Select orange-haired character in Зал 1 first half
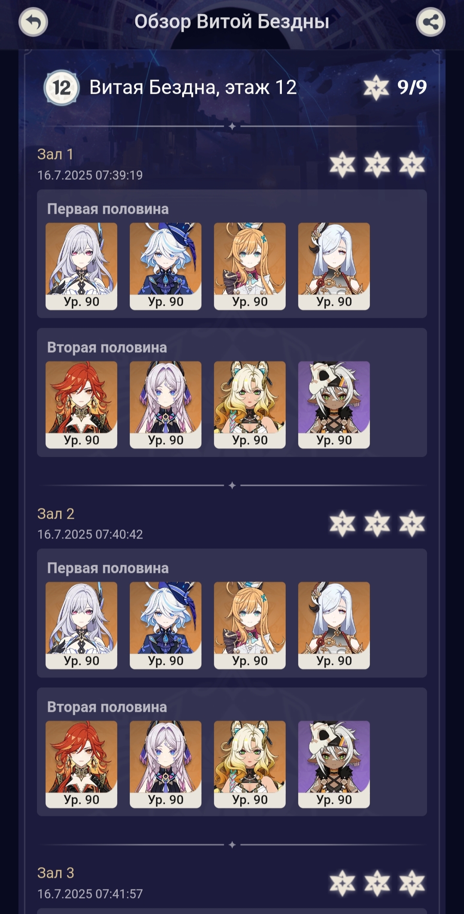This screenshot has width=464, height=914. (250, 266)
